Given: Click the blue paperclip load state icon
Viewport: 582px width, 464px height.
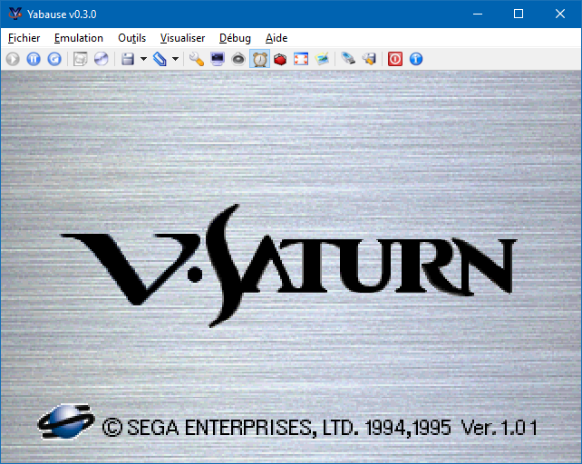Looking at the screenshot, I should (160, 59).
